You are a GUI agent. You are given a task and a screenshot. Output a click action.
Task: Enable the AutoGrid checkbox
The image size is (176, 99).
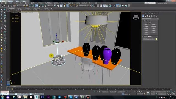tap(146, 23)
